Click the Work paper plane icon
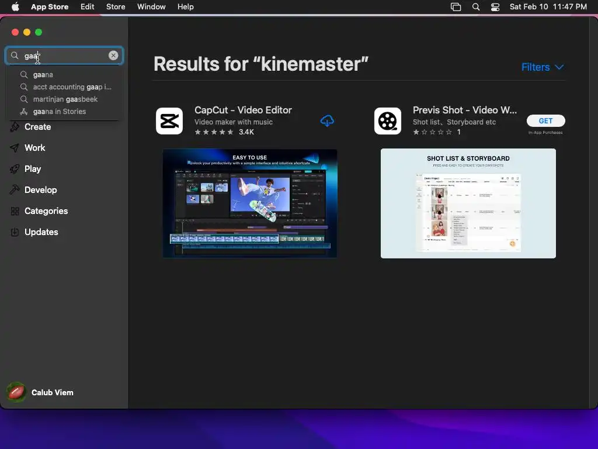Viewport: 598px width, 449px height. point(15,148)
